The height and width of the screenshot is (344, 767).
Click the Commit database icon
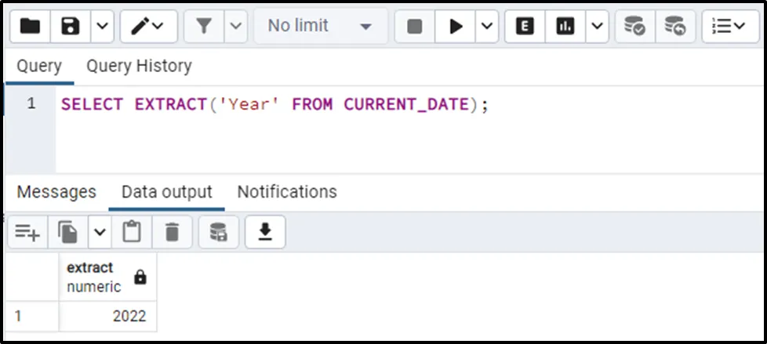[x=634, y=27]
